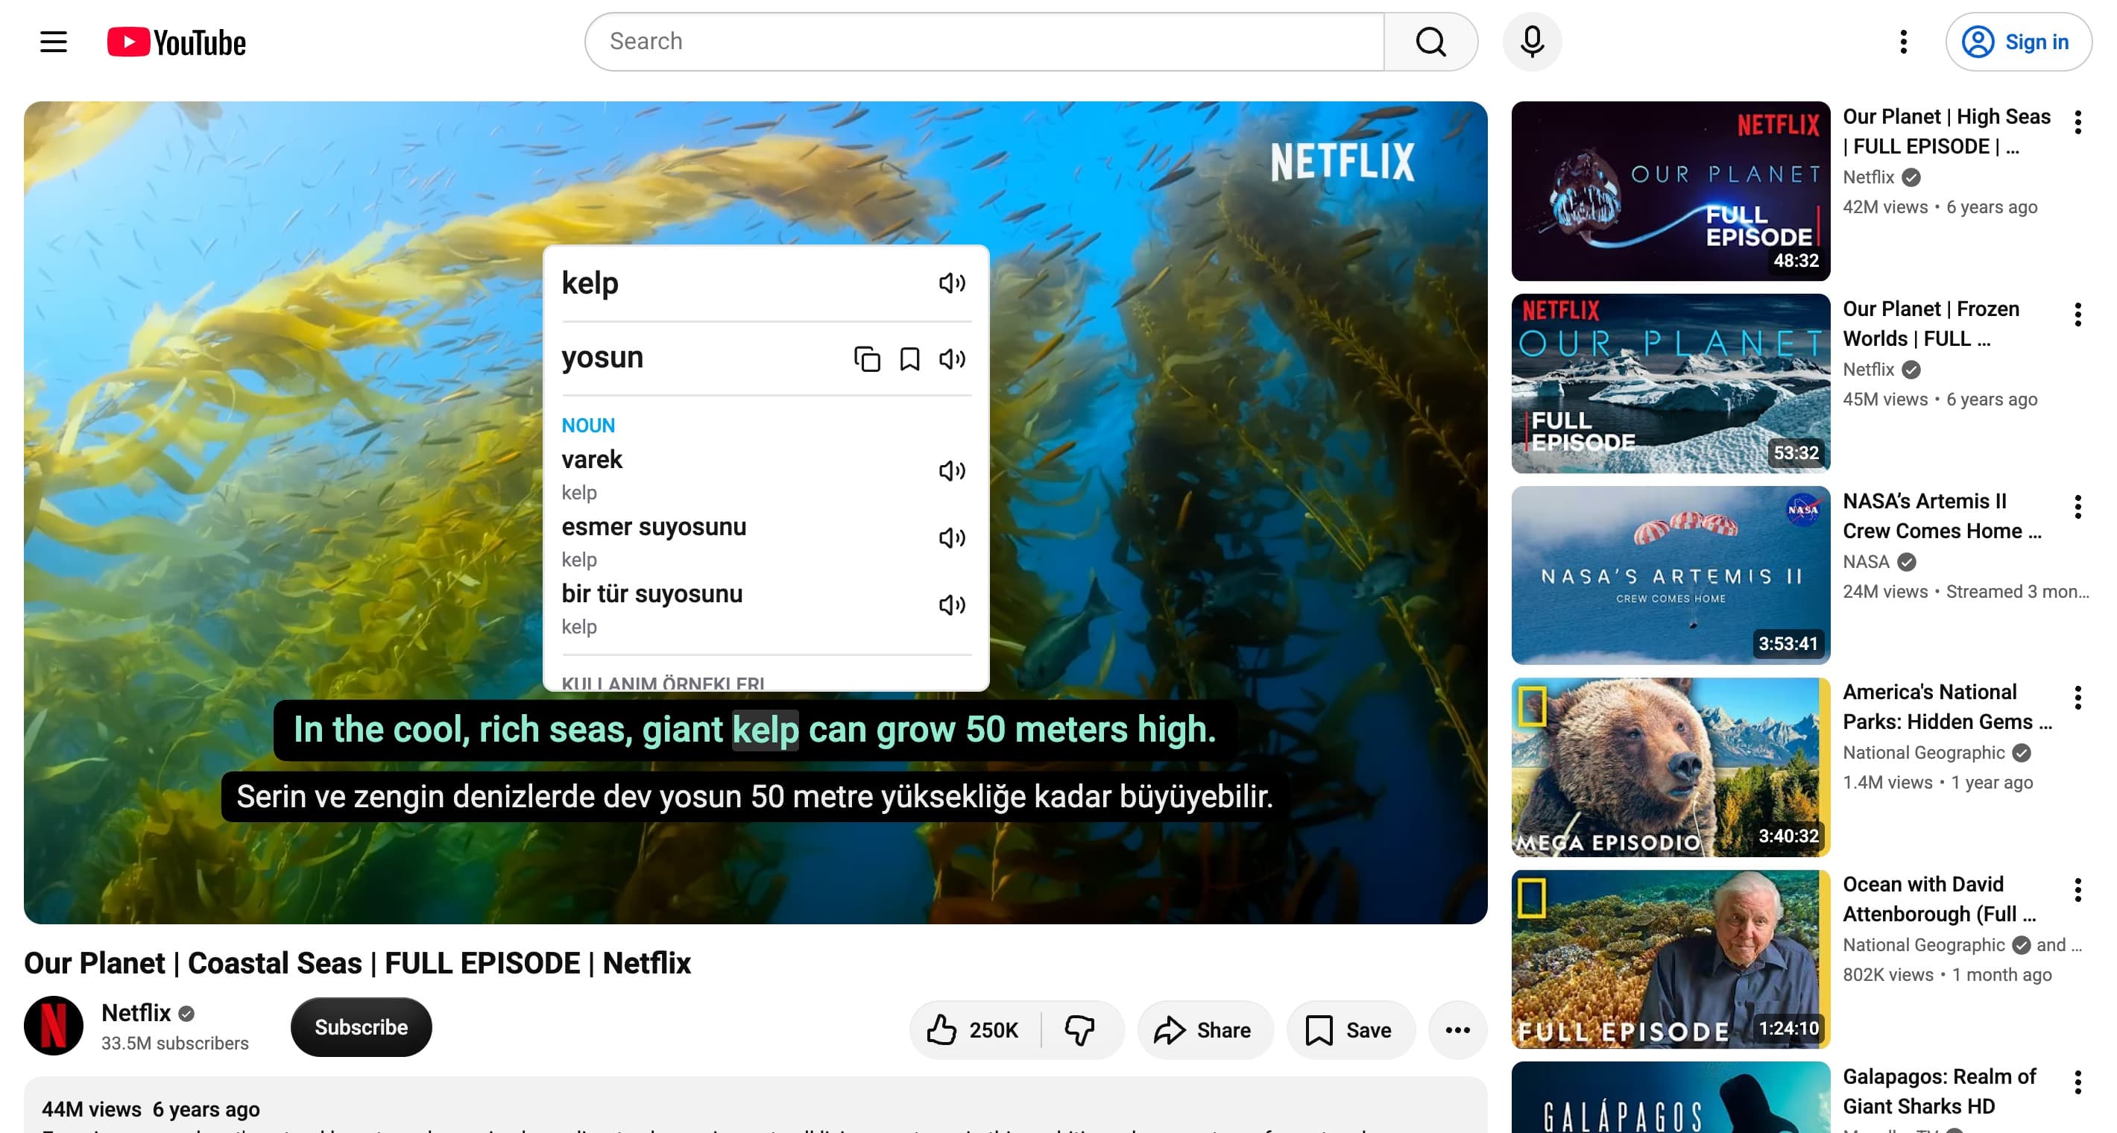Open the Netflix channel name link
The width and height of the screenshot is (2117, 1133).
tap(136, 1013)
